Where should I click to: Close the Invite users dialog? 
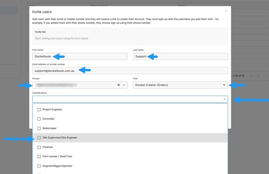[226, 11]
